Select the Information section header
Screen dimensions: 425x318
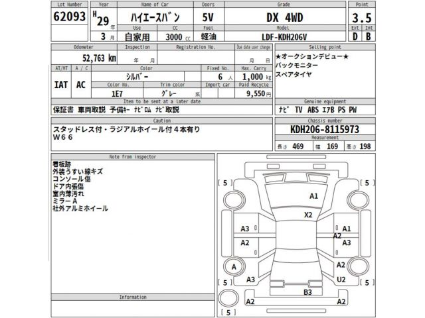click(133, 297)
